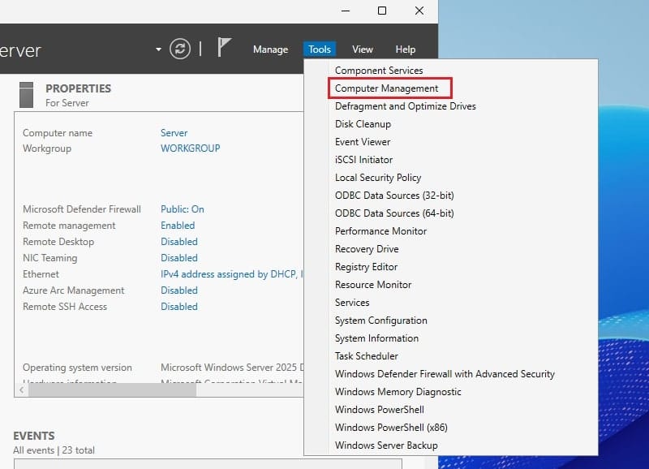649x469 pixels.
Task: Open the Manage menu
Action: 270,49
